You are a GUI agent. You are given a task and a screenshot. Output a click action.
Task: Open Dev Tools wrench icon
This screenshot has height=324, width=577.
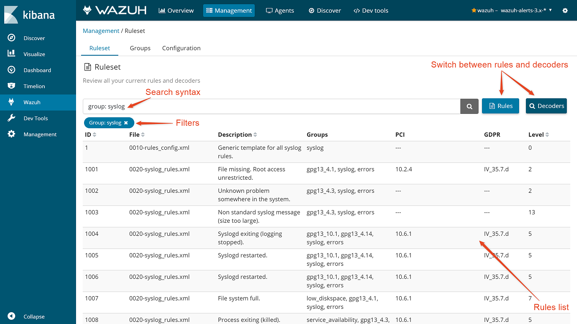point(11,118)
